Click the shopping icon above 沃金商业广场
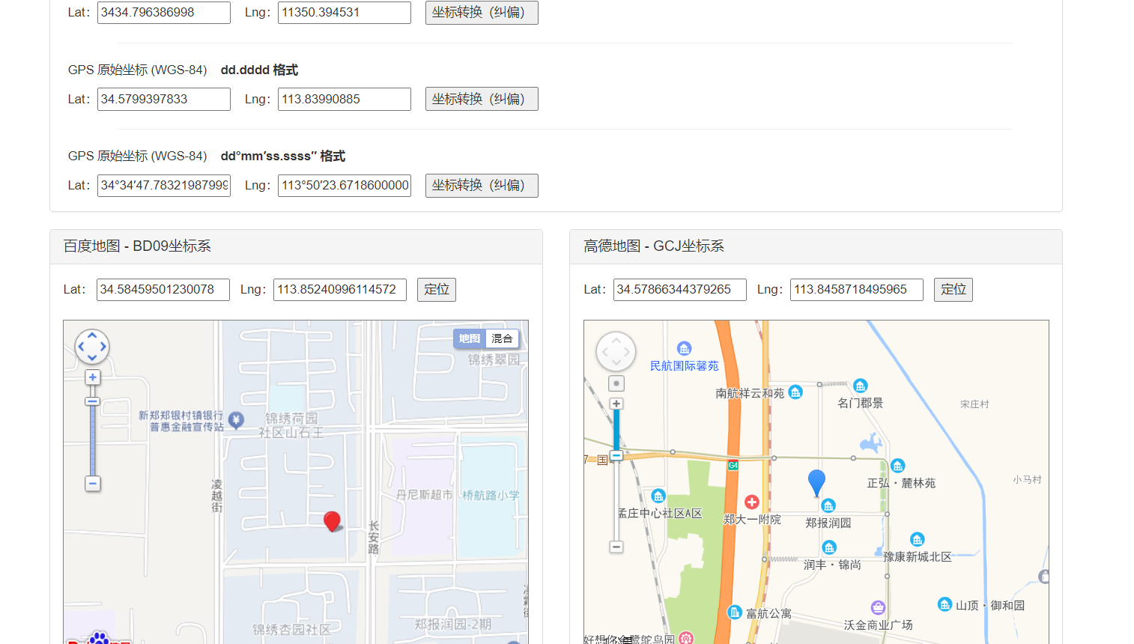The width and height of the screenshot is (1134, 644). (x=879, y=607)
